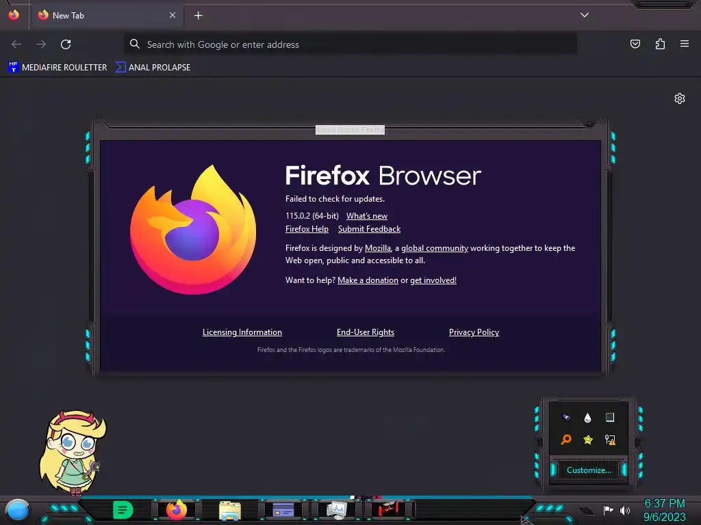Open the Firefox hamburger application menu
701x525 pixels.
[684, 44]
